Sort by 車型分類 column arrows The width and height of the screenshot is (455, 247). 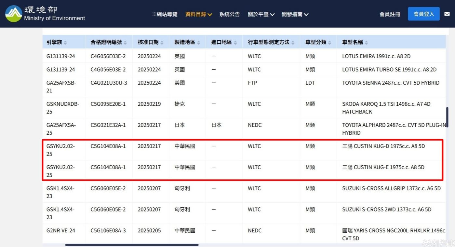329,43
